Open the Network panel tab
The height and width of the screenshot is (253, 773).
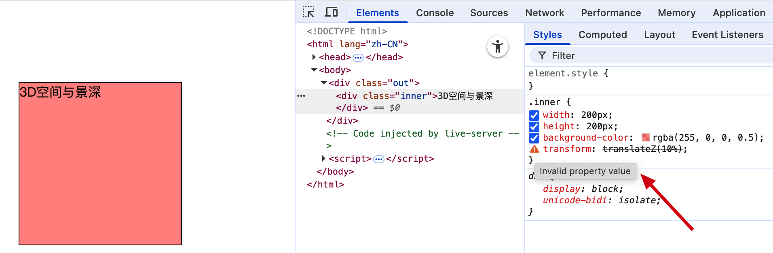[544, 13]
